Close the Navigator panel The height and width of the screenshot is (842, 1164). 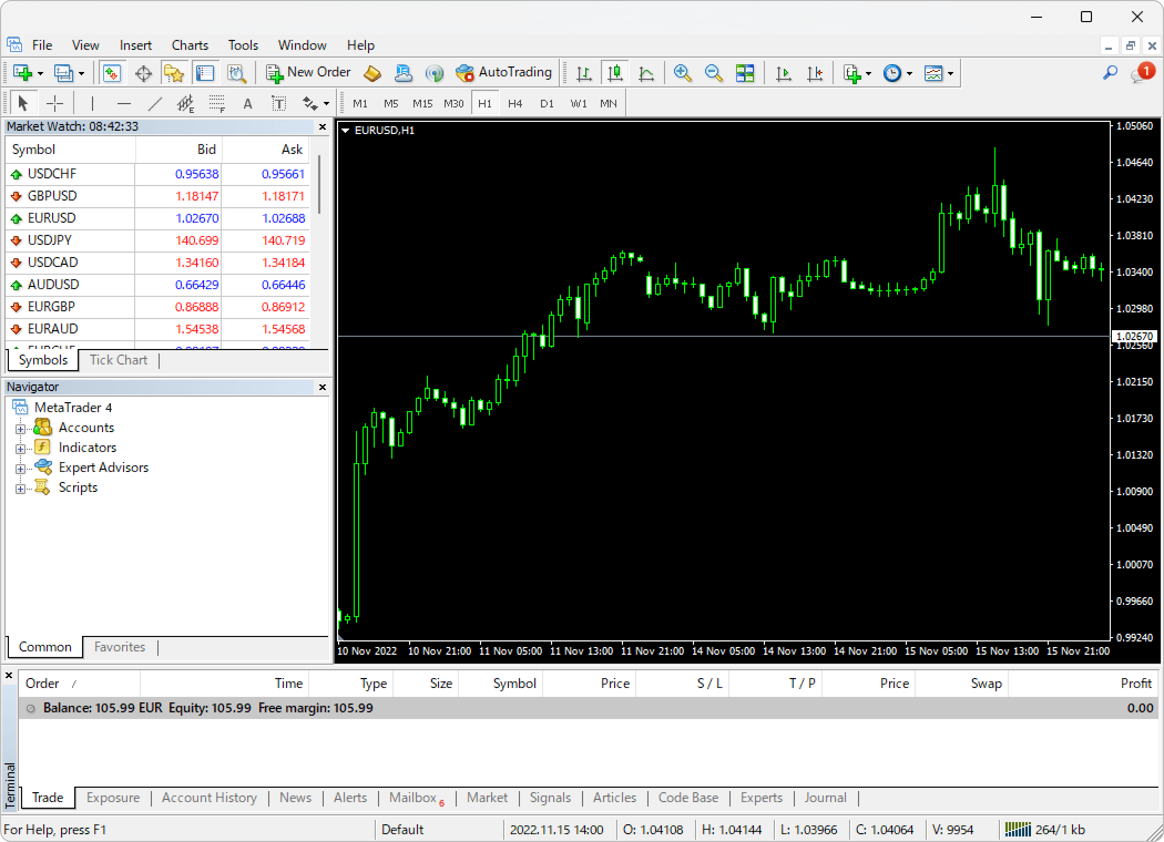tap(323, 387)
